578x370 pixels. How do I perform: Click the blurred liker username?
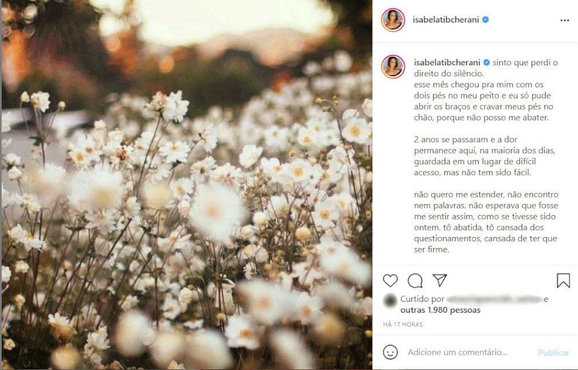[494, 299]
